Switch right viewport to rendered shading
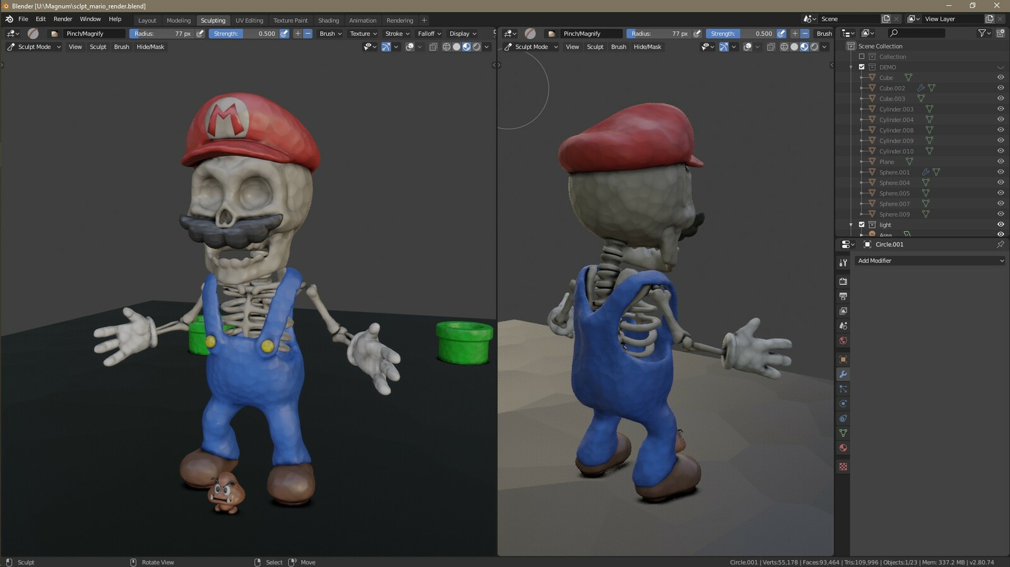Screen dimensions: 1010x567 [814, 47]
